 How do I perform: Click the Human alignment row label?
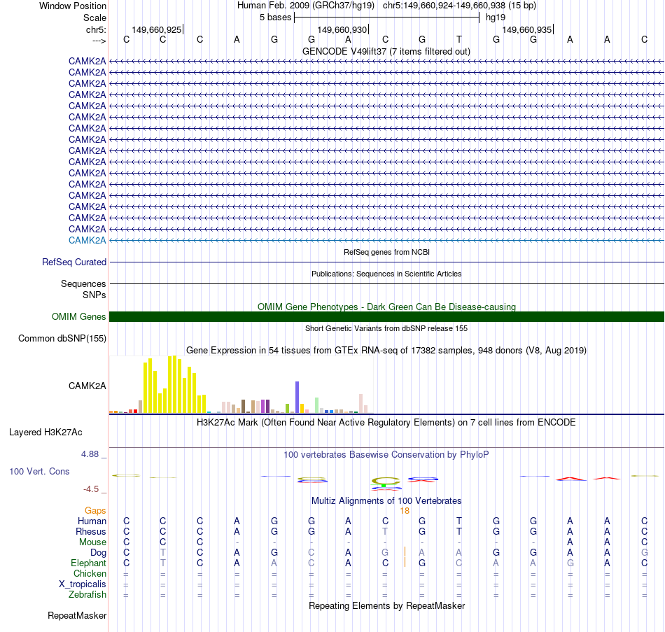pos(92,521)
